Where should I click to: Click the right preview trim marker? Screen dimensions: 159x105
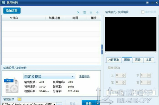click(x=156, y=53)
